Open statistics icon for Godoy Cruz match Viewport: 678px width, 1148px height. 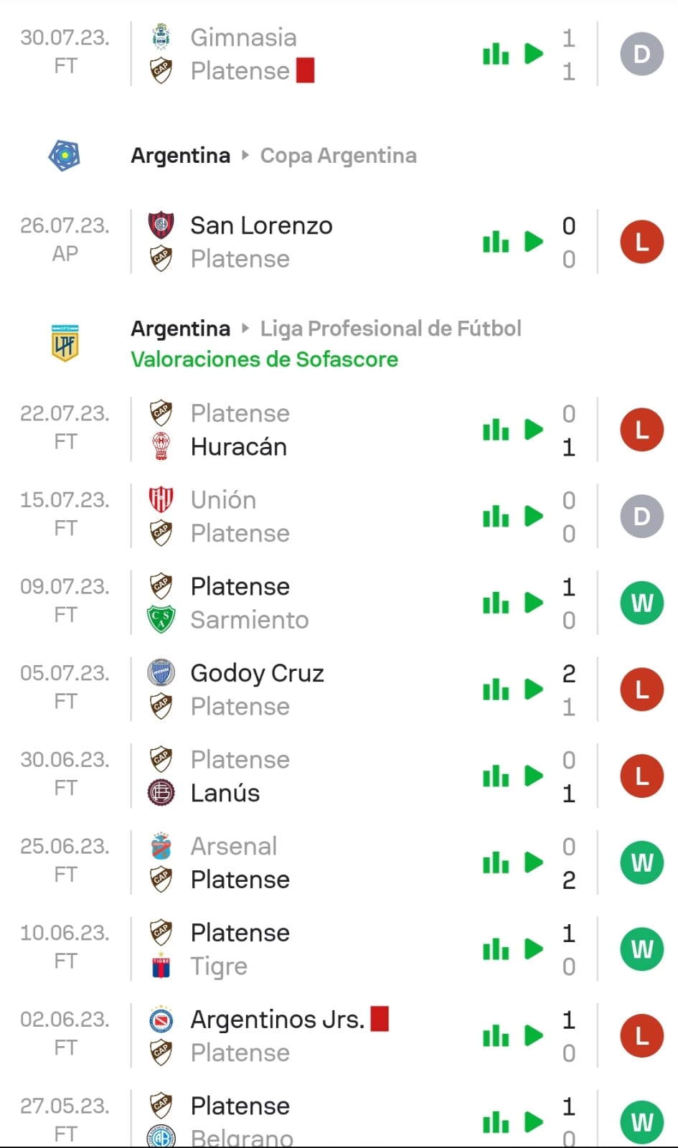[496, 690]
